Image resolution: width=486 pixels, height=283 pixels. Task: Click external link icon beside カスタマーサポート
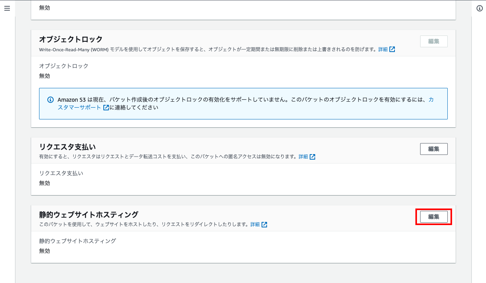[x=106, y=108]
